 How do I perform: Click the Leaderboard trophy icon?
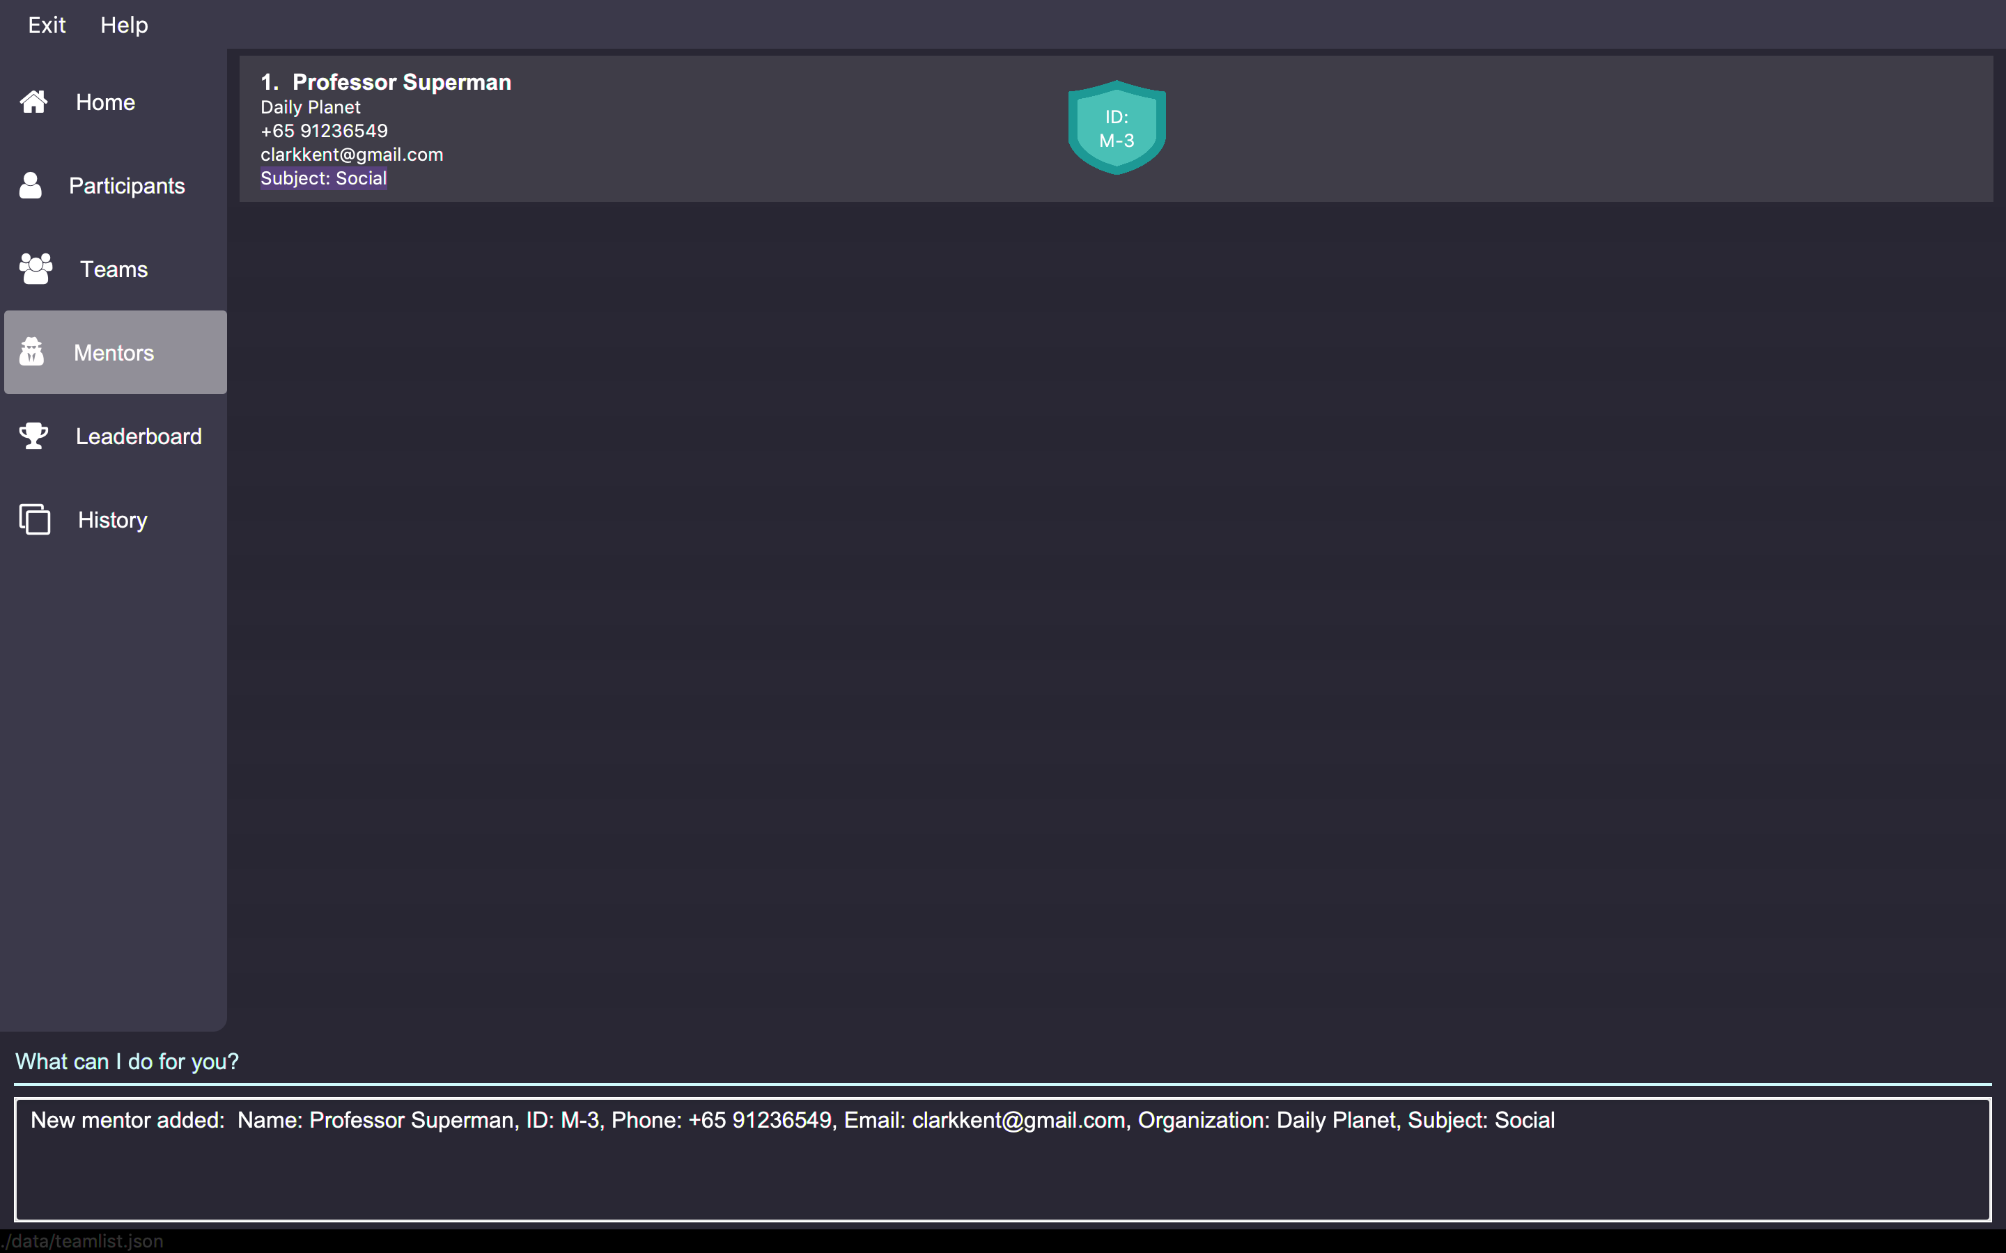(x=34, y=436)
